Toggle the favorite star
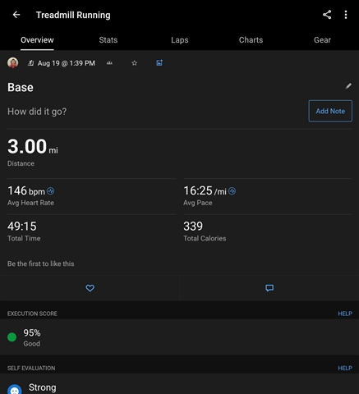359x394 pixels. [x=134, y=63]
